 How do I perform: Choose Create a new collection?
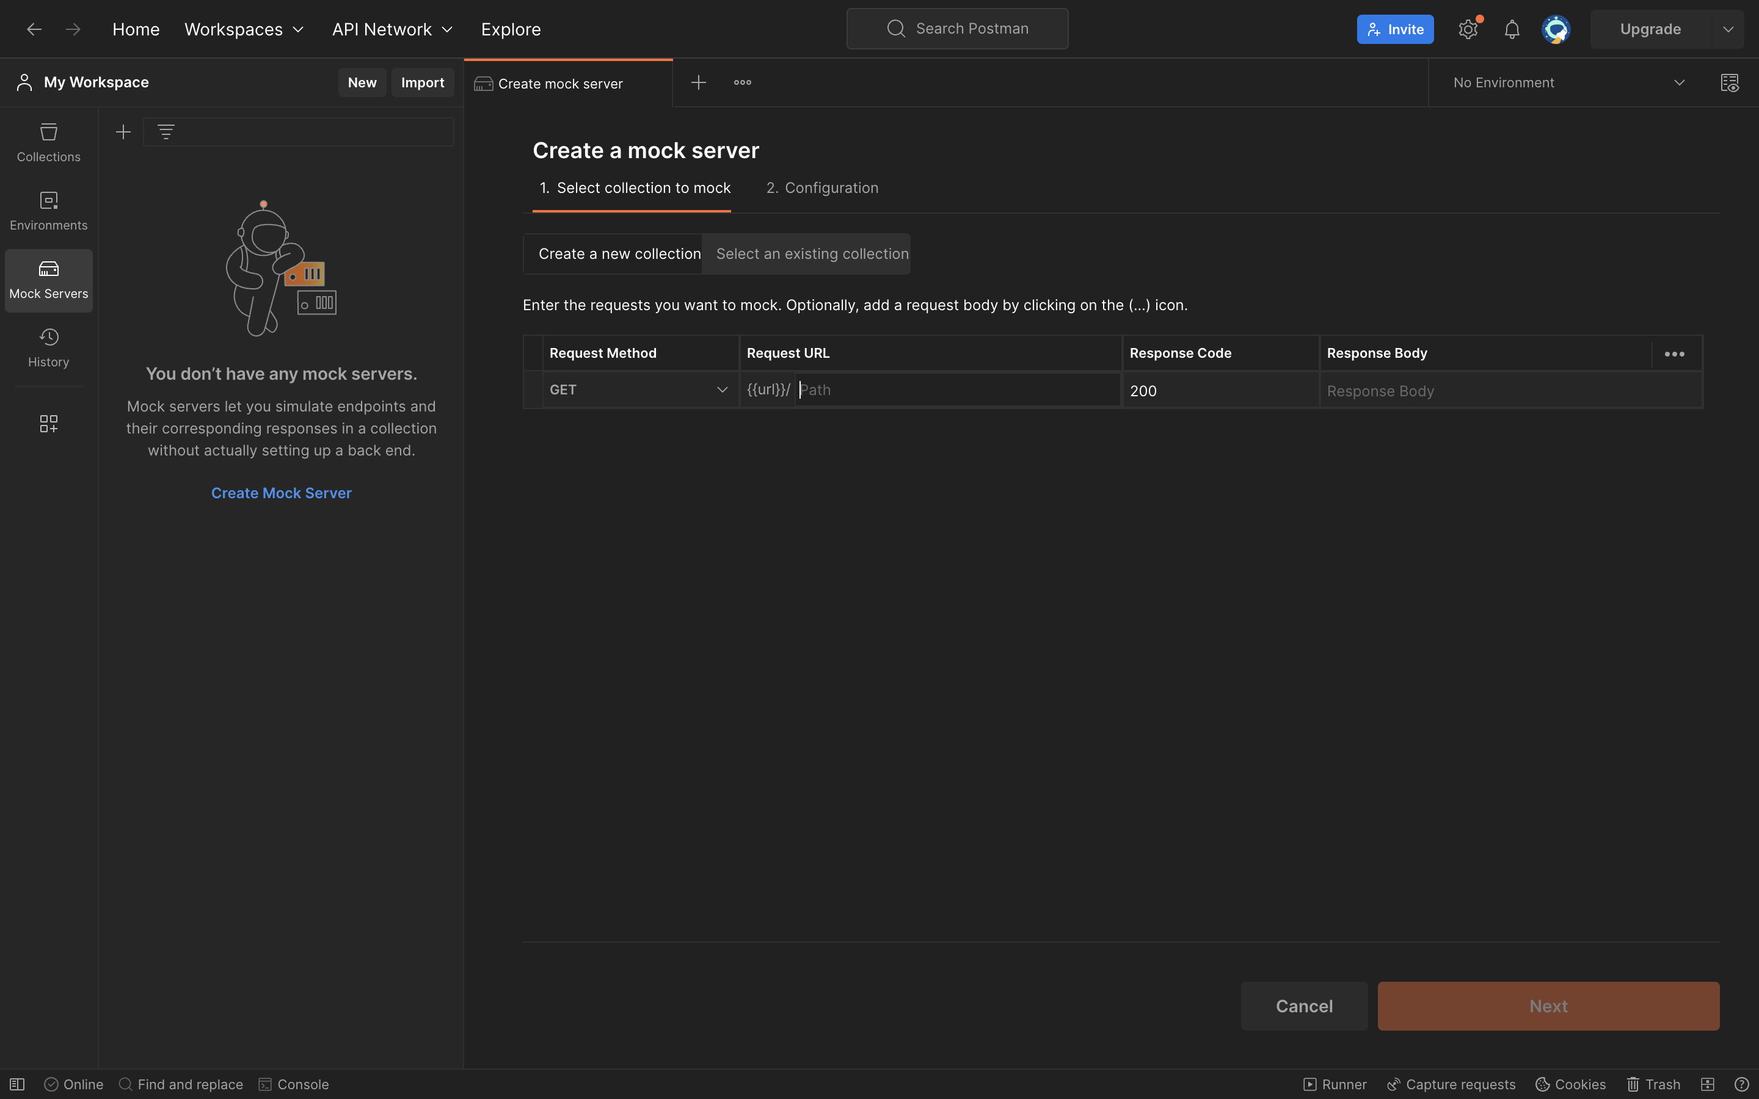point(613,253)
